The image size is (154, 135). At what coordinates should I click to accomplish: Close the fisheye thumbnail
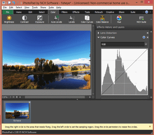(29, 102)
